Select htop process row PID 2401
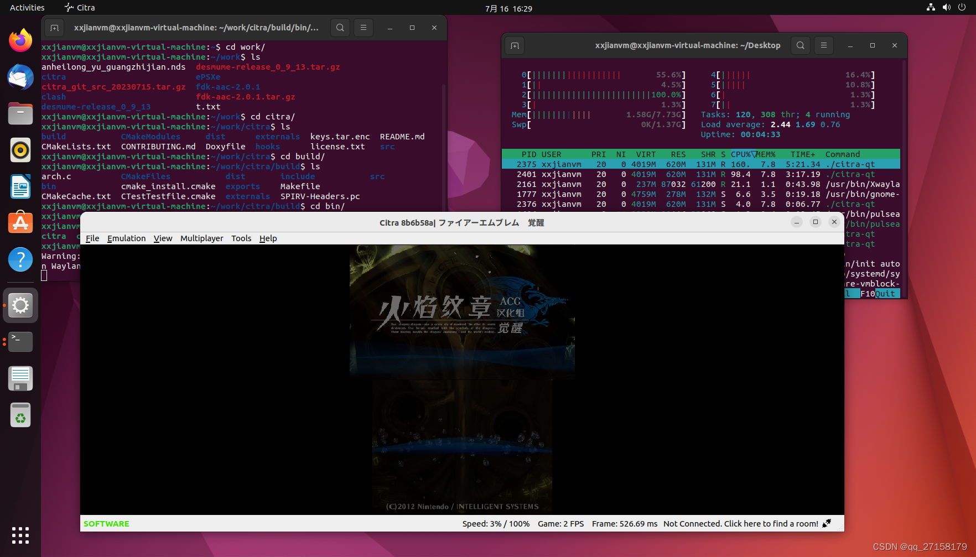Image resolution: width=976 pixels, height=557 pixels. click(x=701, y=174)
